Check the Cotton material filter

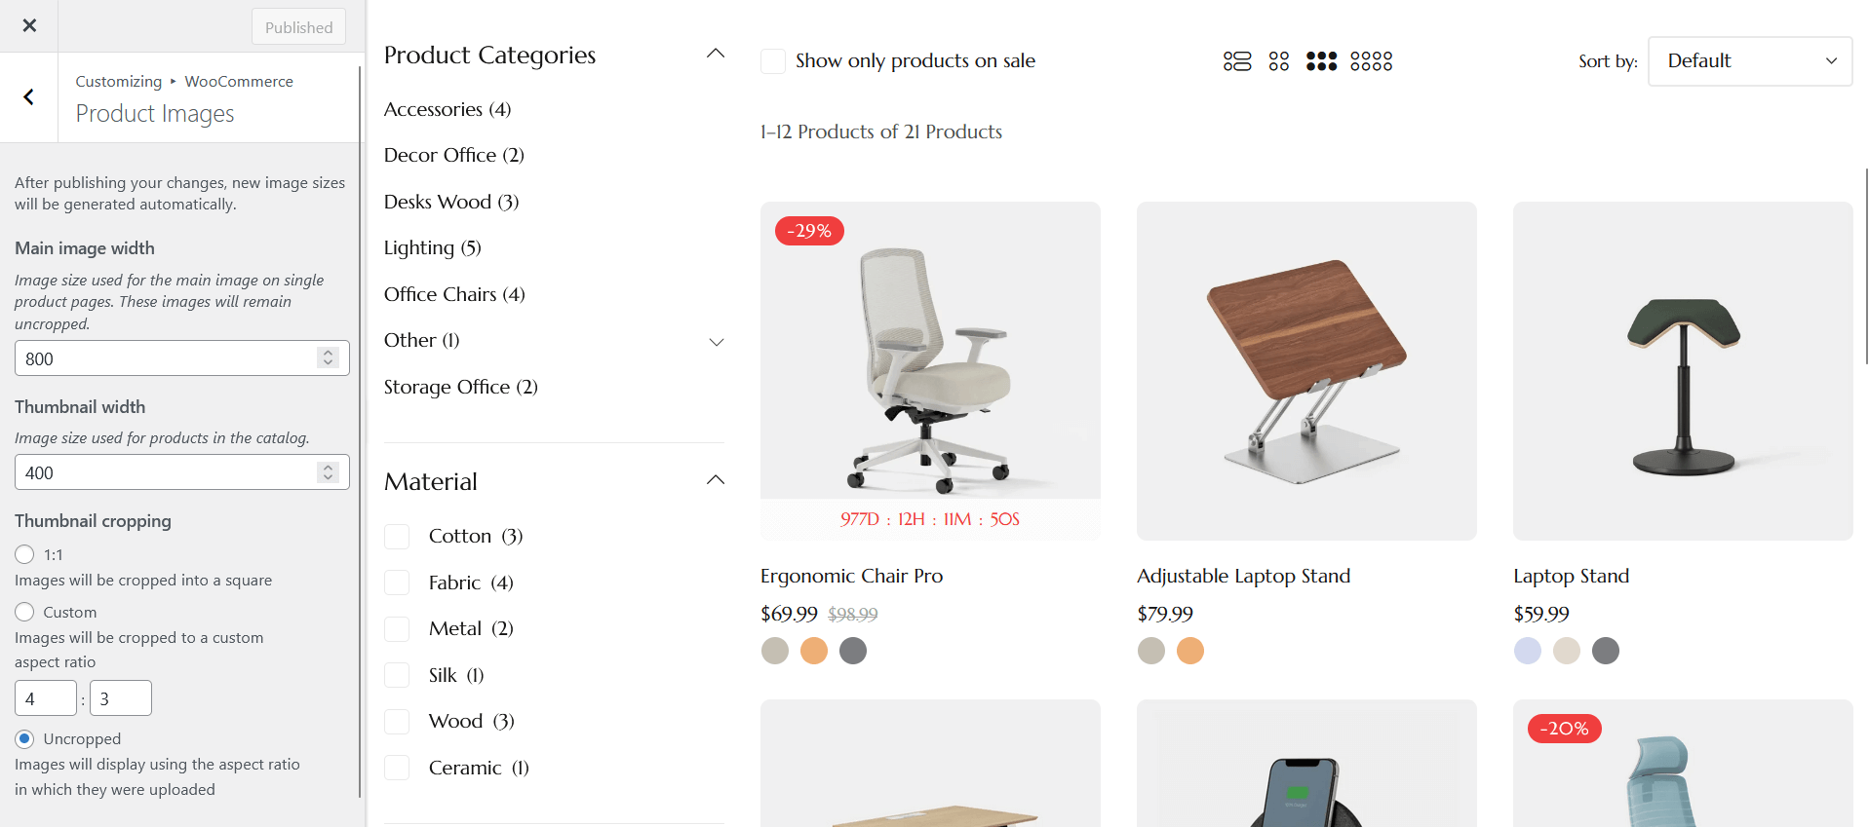coord(397,537)
